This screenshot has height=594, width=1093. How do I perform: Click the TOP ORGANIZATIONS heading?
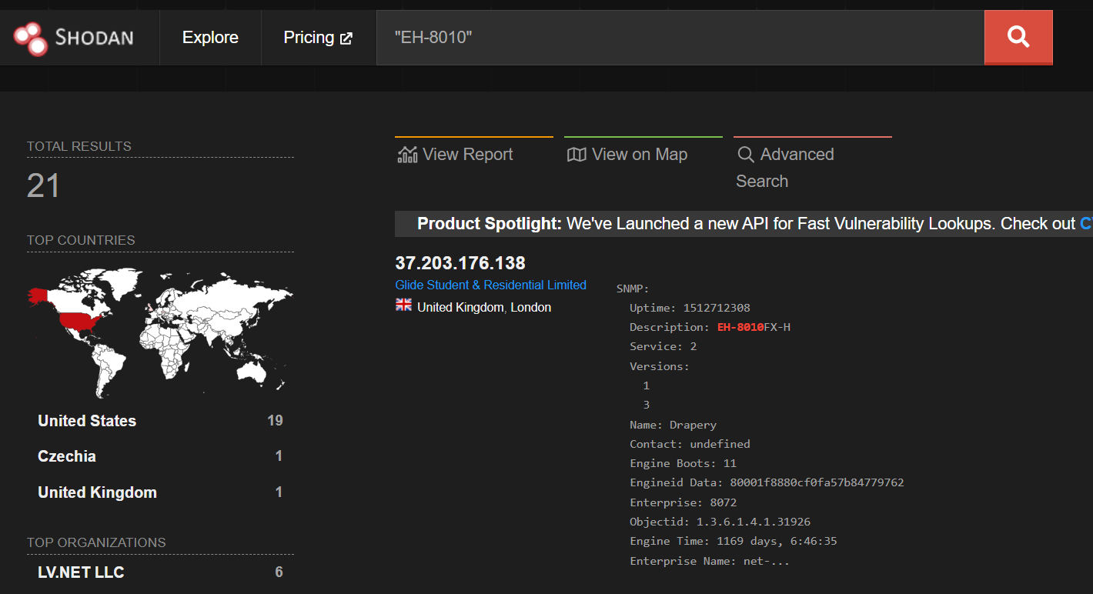96,542
